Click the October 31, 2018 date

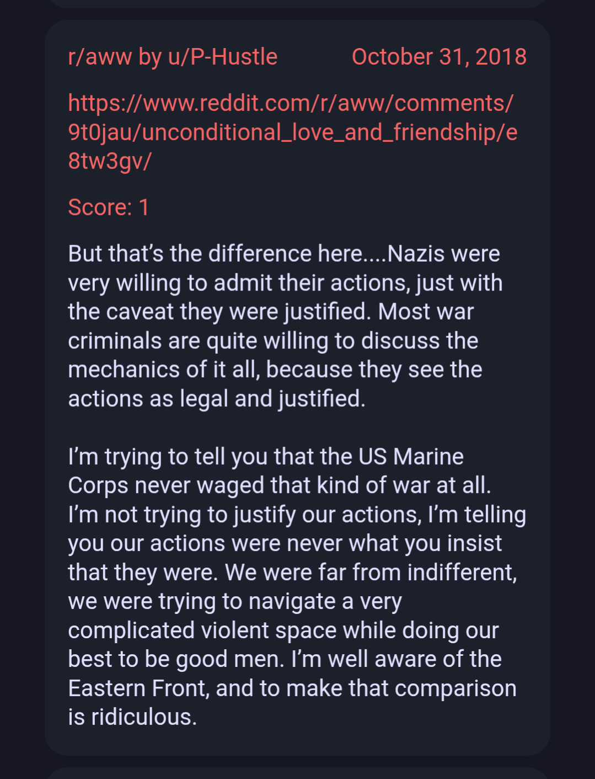[438, 57]
